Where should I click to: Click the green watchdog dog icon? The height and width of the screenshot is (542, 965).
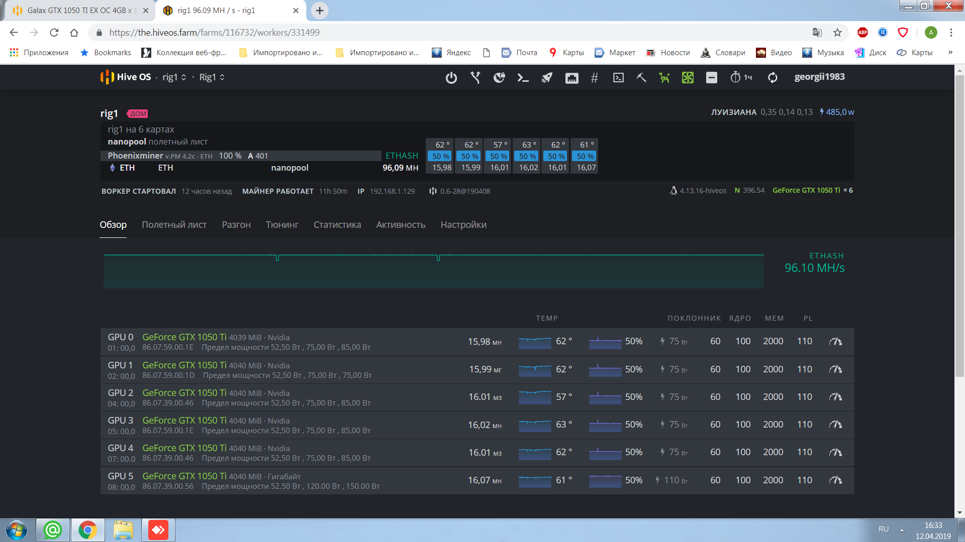tap(664, 77)
